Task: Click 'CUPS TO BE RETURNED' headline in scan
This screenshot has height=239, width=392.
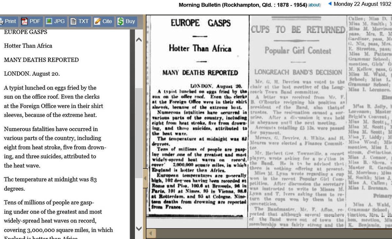Action: 298,30
